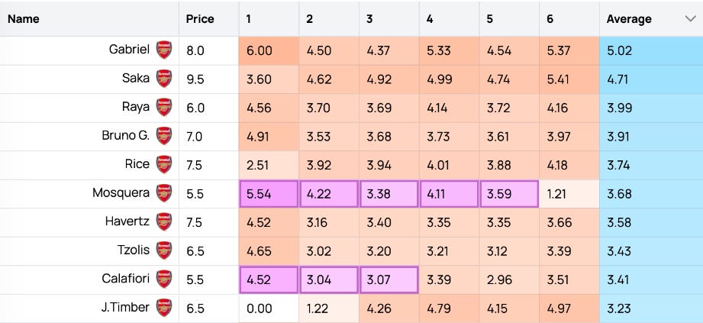Click the player name Calafiori
This screenshot has height=323, width=703.
[125, 279]
